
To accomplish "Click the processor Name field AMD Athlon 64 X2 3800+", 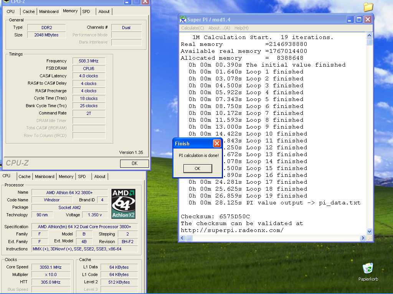I will (x=69, y=193).
